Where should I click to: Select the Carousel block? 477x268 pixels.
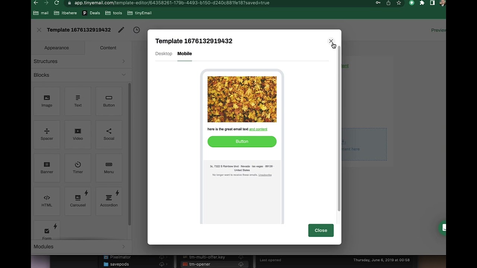[78, 201]
